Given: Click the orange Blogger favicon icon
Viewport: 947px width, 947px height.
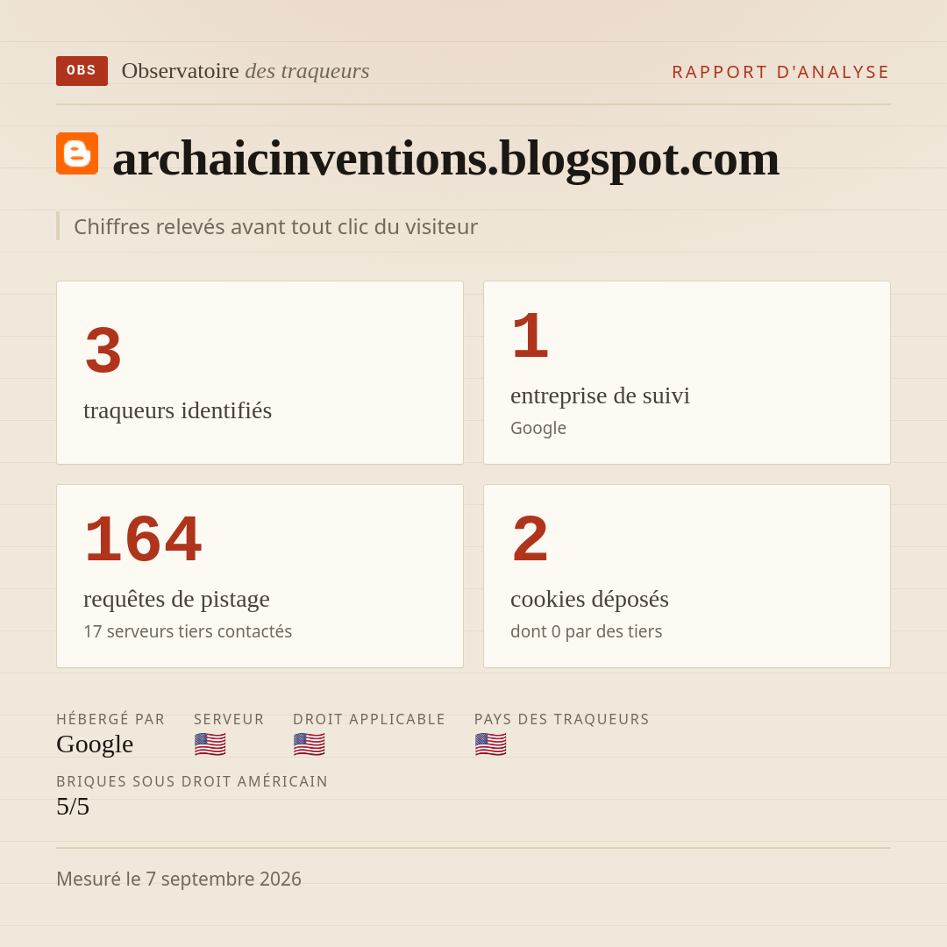Looking at the screenshot, I should [x=77, y=153].
